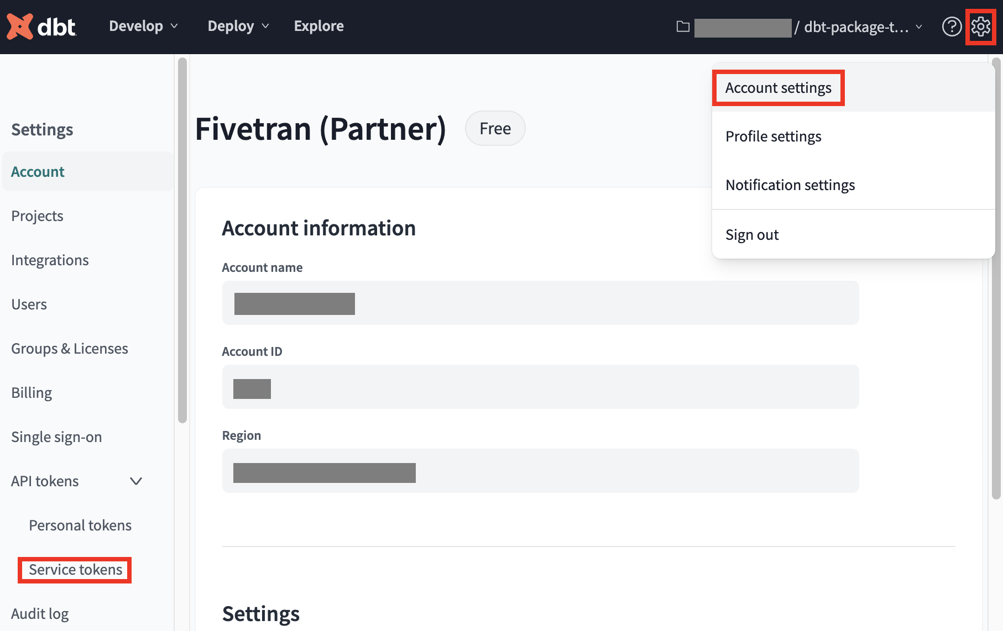The height and width of the screenshot is (631, 1003).
Task: Click the dbt logo icon
Action: tap(41, 26)
